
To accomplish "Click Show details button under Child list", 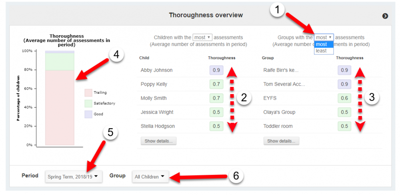I will (158, 141).
